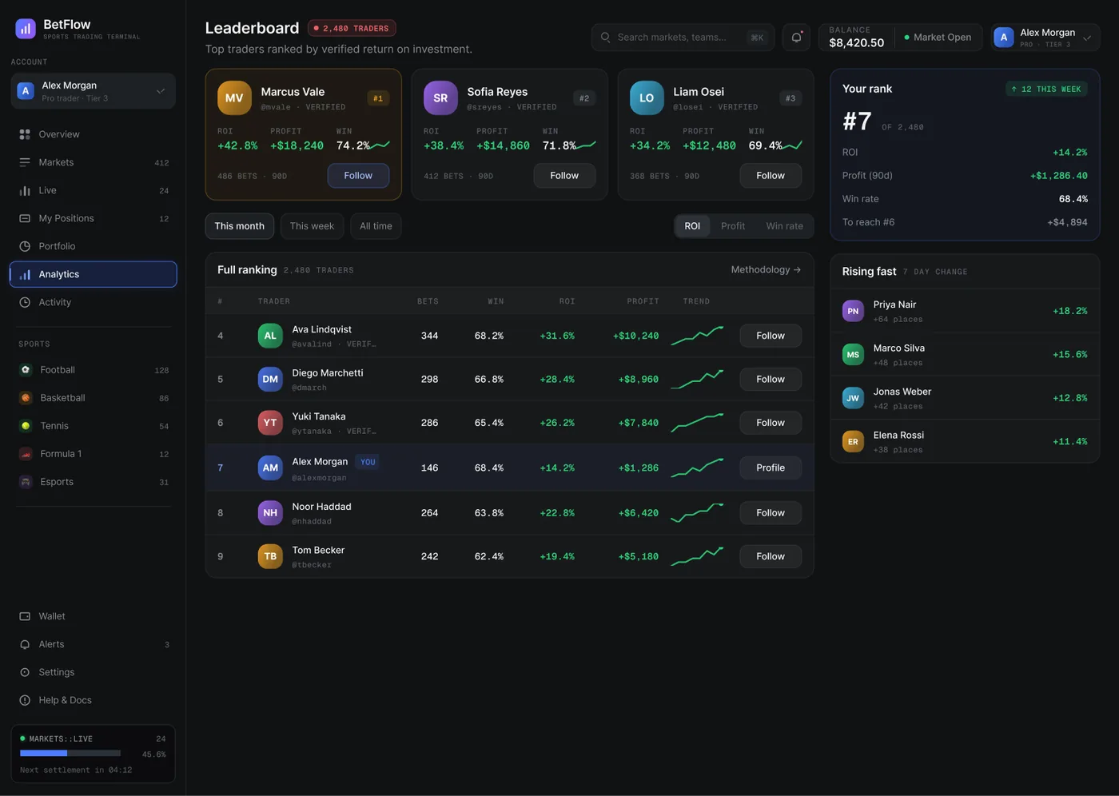Click the Wallet icon
Screen dimensions: 1119x796
[x=25, y=616]
